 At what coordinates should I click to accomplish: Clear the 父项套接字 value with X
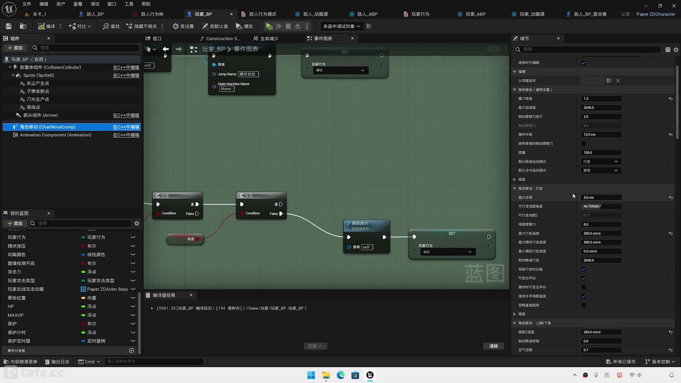pos(618,81)
